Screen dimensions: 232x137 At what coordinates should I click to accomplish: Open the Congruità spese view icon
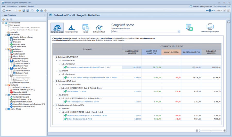click(57, 28)
